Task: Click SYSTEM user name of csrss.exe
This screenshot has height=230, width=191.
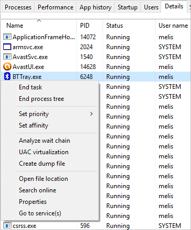Action: [x=170, y=226]
